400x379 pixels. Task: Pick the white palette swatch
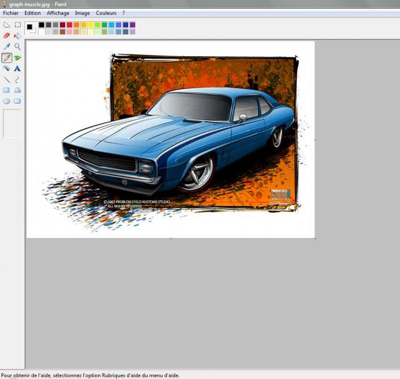point(42,32)
